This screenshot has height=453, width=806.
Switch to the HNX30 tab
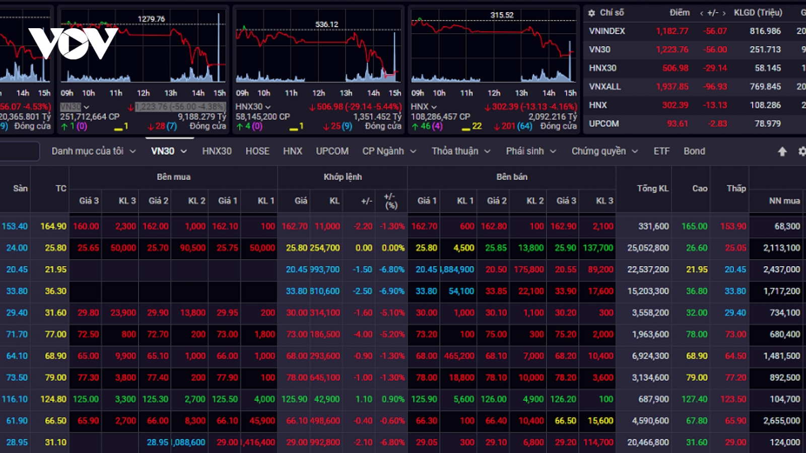(217, 151)
